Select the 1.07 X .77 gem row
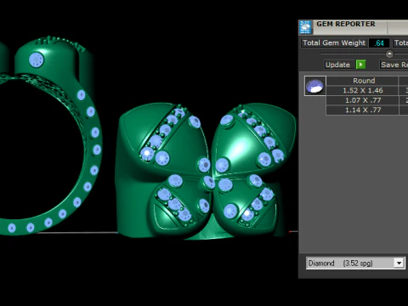Viewport: 408px width, 306px height. [363, 100]
